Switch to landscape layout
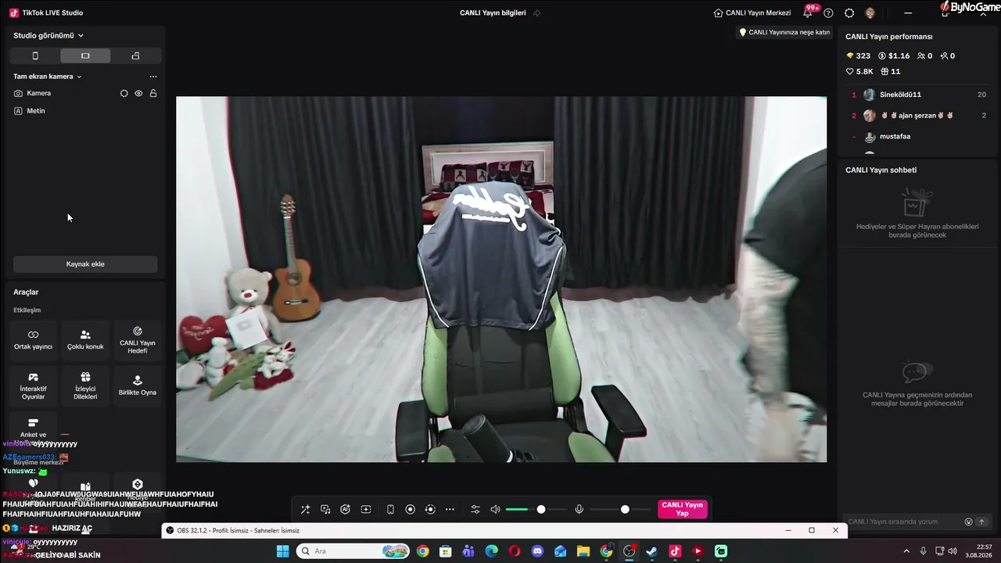The height and width of the screenshot is (563, 1001). 85,56
